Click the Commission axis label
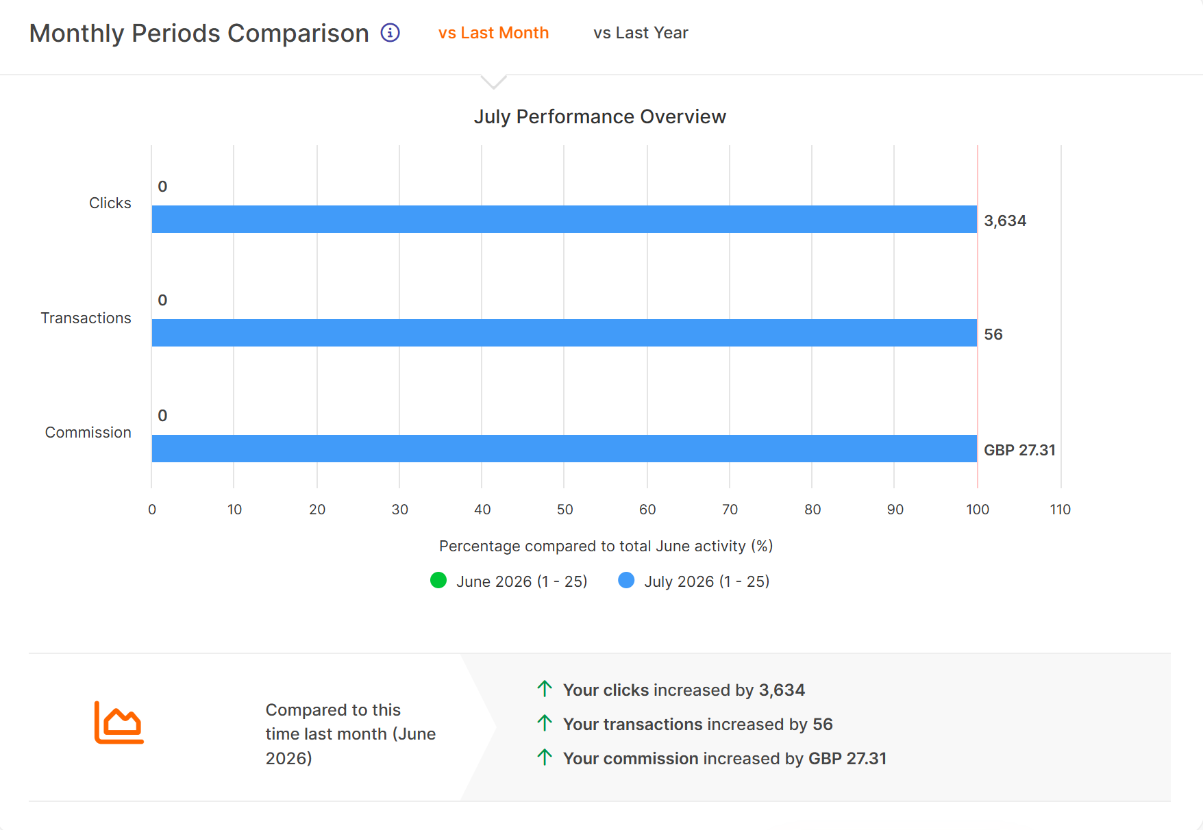The width and height of the screenshot is (1203, 830). point(88,432)
